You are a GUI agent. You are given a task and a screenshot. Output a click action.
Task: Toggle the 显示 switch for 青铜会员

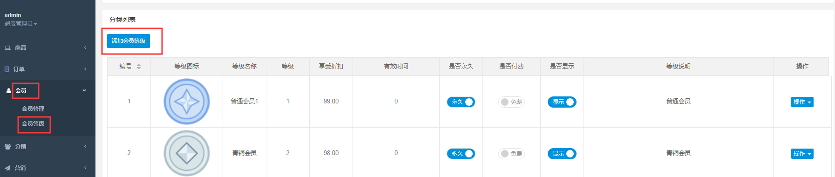[x=562, y=154]
